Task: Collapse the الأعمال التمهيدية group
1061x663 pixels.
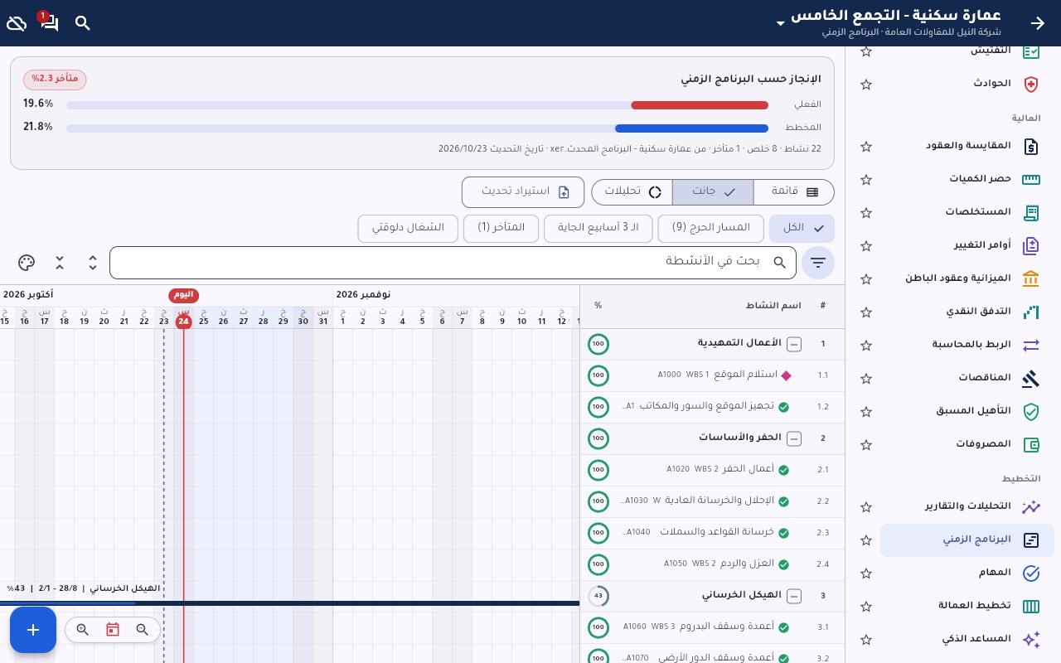Action: [794, 344]
